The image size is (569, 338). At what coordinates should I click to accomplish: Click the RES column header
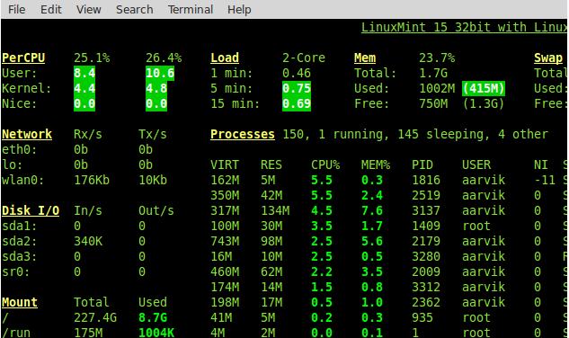tap(271, 165)
